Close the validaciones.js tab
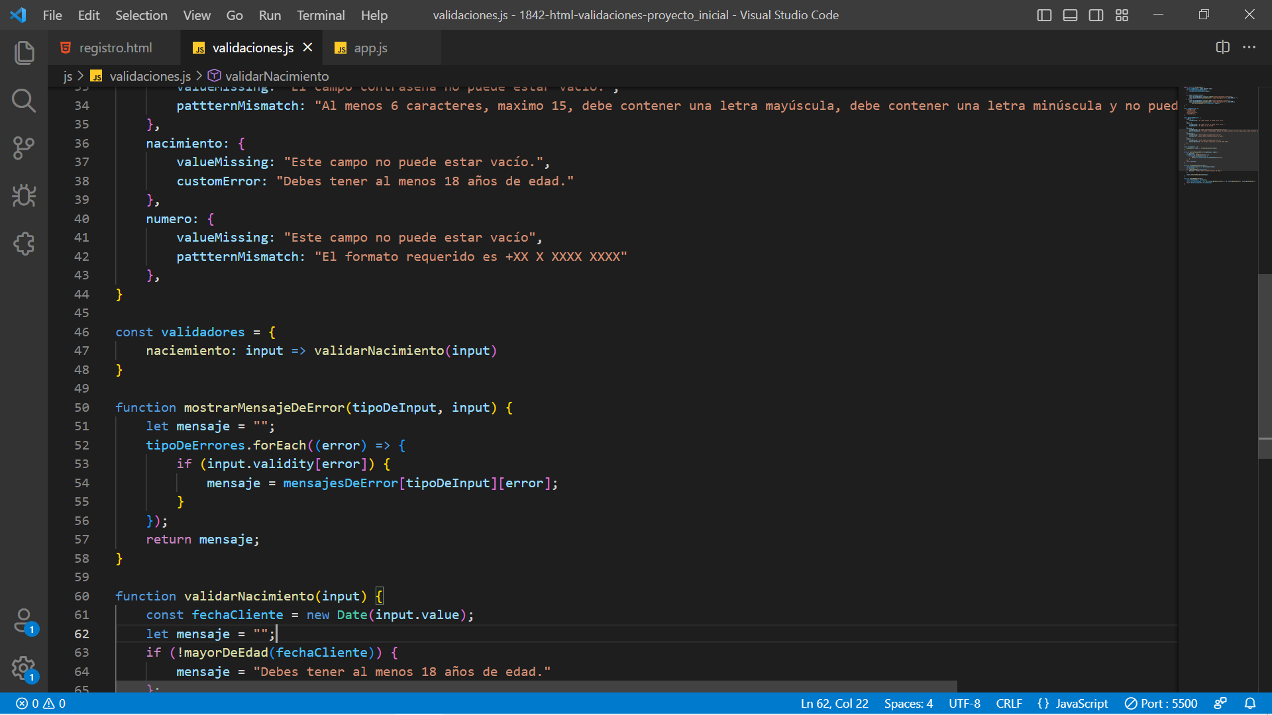Screen dimensions: 1272x715 tap(307, 48)
